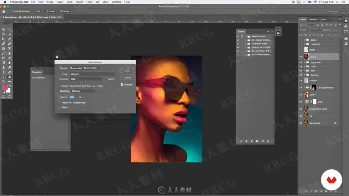Viewport: 349px width, 196px height.
Task: Open Blending Multiply dropdown
Action: tap(83, 91)
